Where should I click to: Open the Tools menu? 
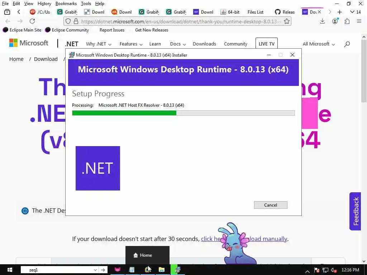86,4
